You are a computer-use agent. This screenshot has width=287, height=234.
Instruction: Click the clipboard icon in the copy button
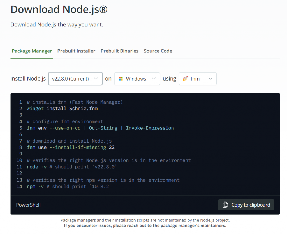click(x=225, y=205)
